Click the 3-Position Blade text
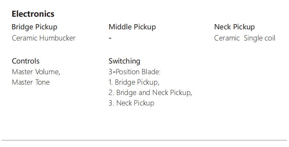The height and width of the screenshot is (147, 289). (x=134, y=72)
